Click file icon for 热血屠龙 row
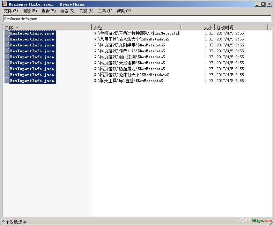This screenshot has width=274, height=226. 7,69
